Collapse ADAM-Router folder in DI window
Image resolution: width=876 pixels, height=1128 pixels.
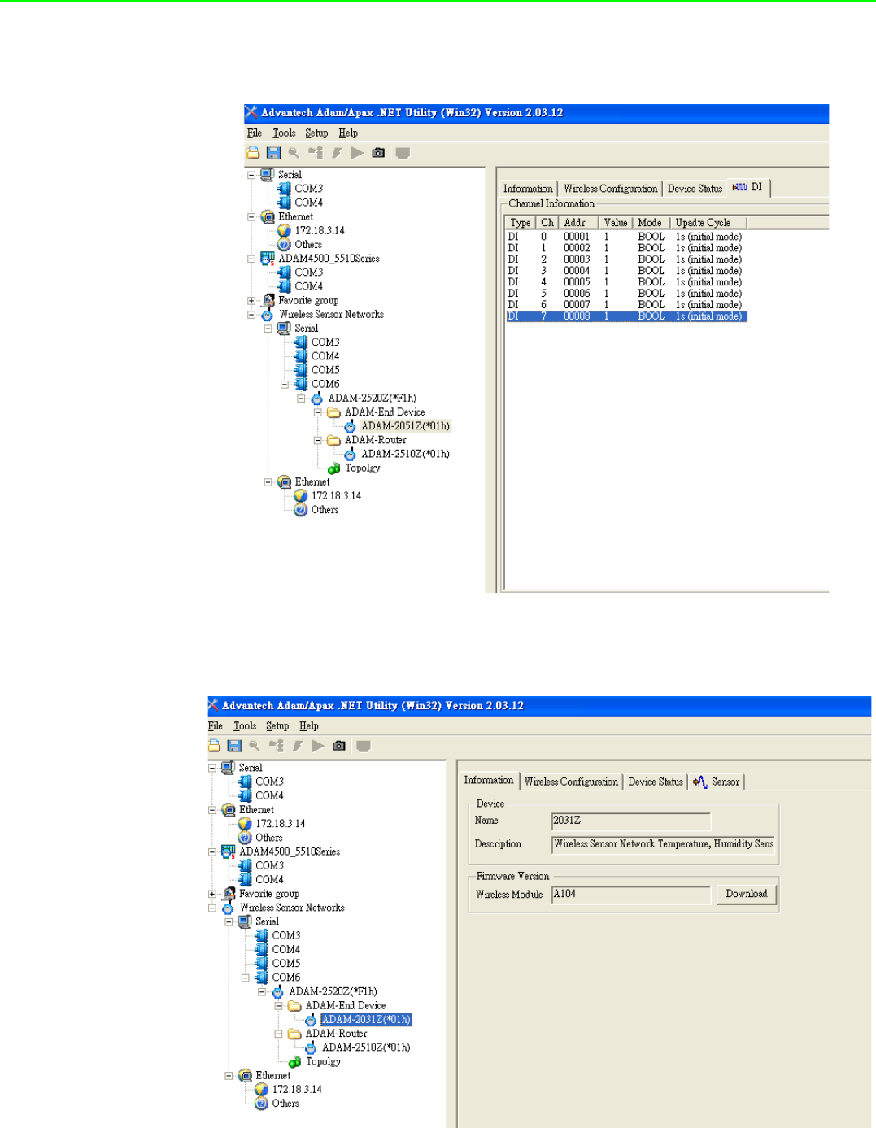[318, 440]
